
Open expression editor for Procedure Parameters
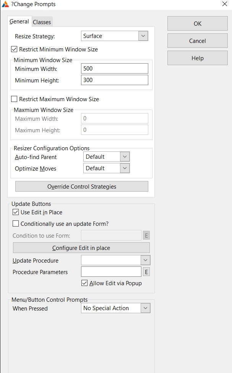pos(146,272)
